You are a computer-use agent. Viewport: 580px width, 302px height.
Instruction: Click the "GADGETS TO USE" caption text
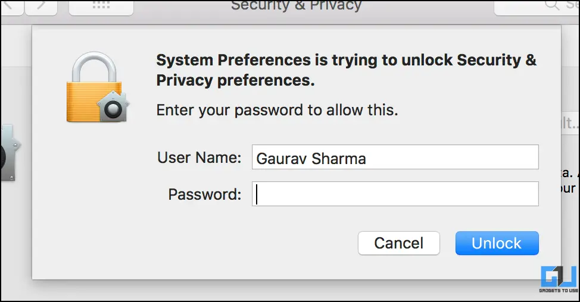(559, 291)
